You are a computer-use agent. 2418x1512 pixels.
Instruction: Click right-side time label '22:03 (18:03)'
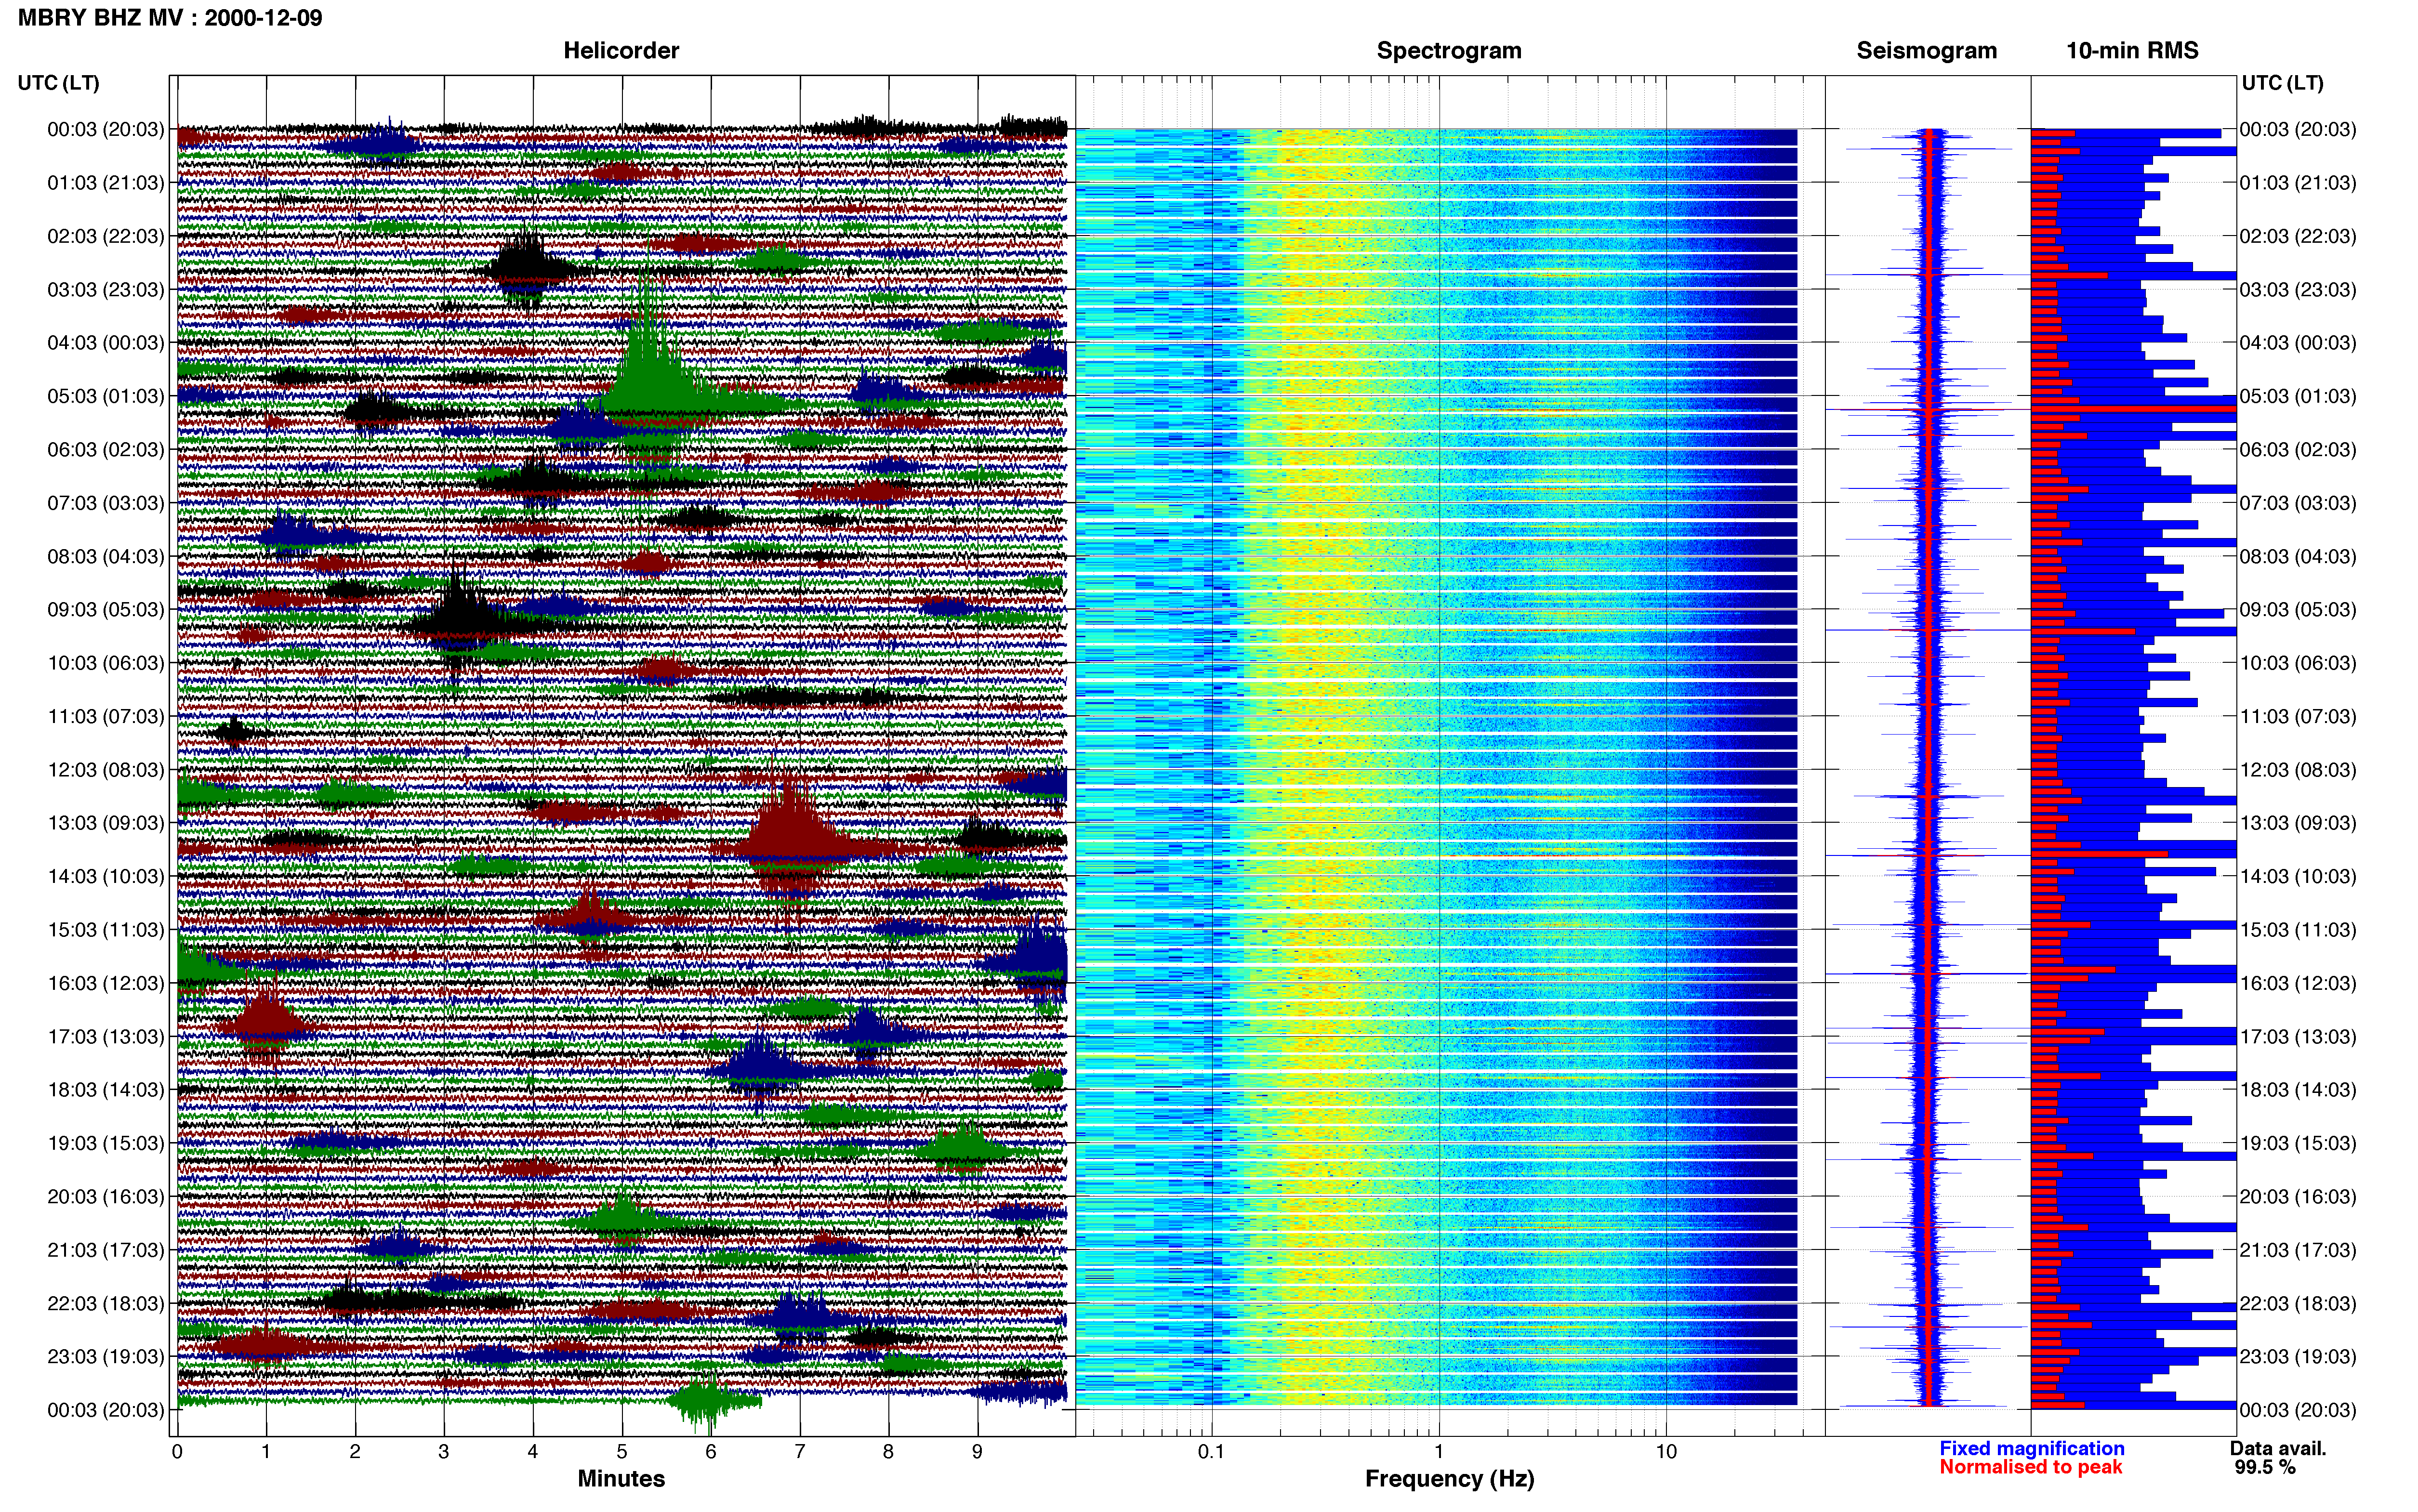pyautogui.click(x=2297, y=1303)
